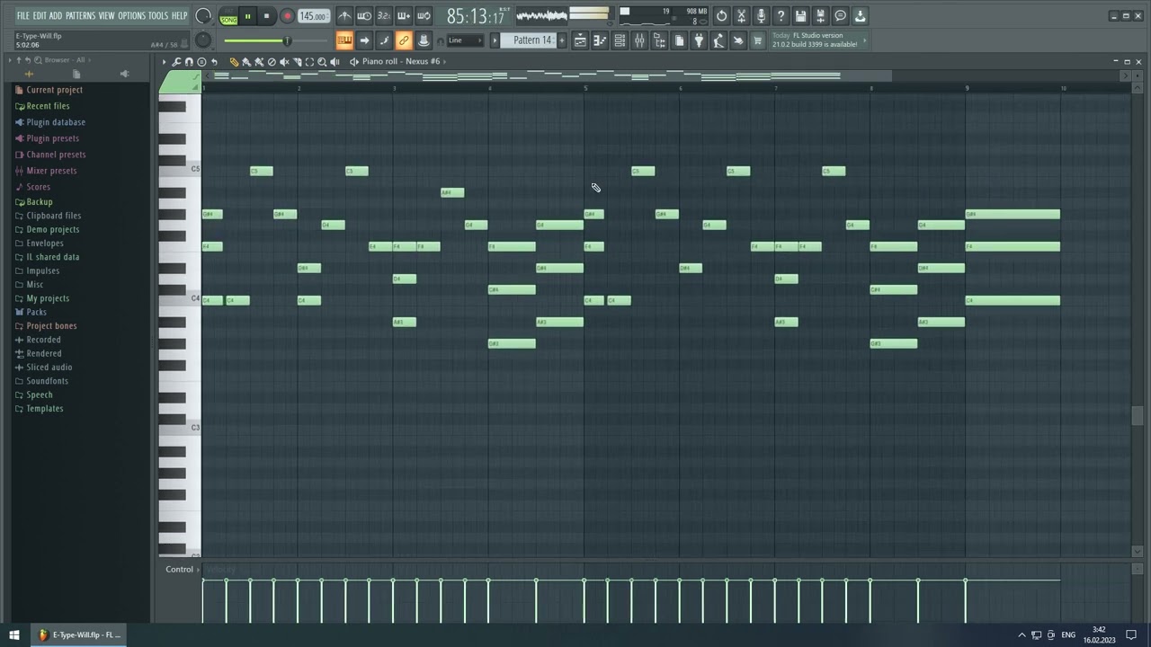Select the Slice tool in piano roll toolbar

(x=298, y=61)
